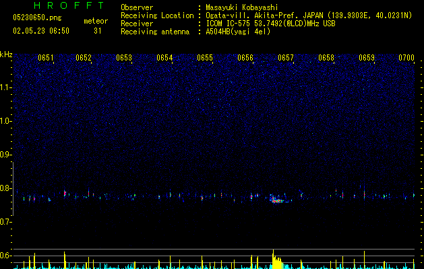Screen dimensions: 424x269
Task: Click the 0658 time marker
Action: (x=326, y=58)
